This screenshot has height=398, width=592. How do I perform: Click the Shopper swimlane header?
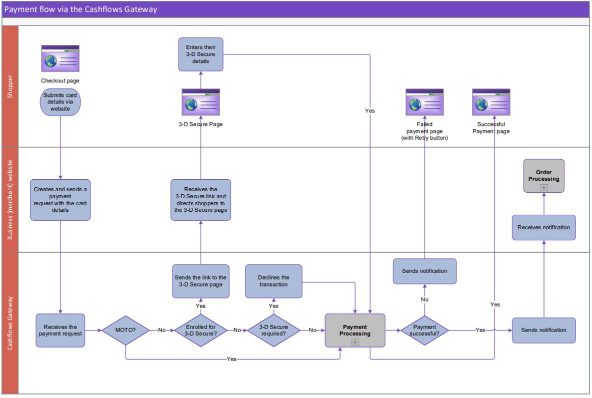pos(10,86)
